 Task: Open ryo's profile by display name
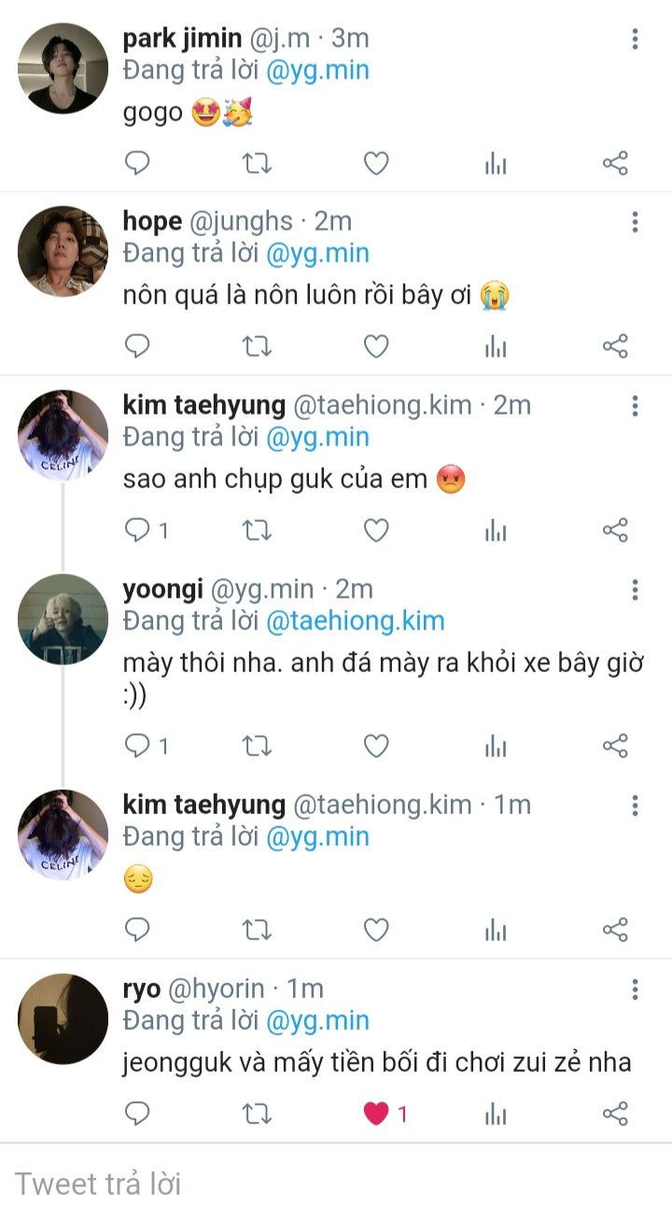click(x=142, y=989)
